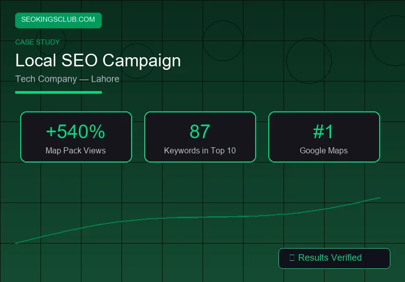Click the Keywords in Top 10 label
Image resolution: width=405 pixels, height=282 pixels.
point(200,150)
